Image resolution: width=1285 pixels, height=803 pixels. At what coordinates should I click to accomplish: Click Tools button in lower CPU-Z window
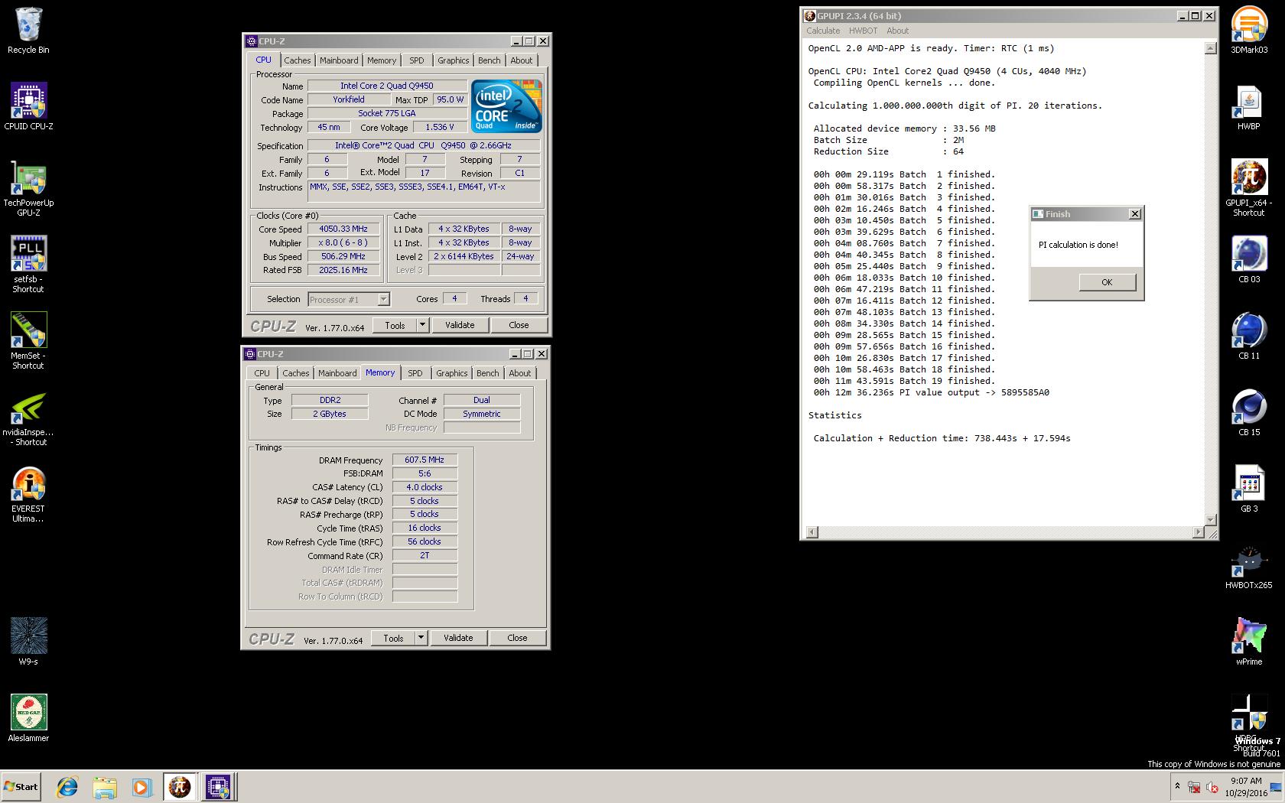tap(393, 638)
